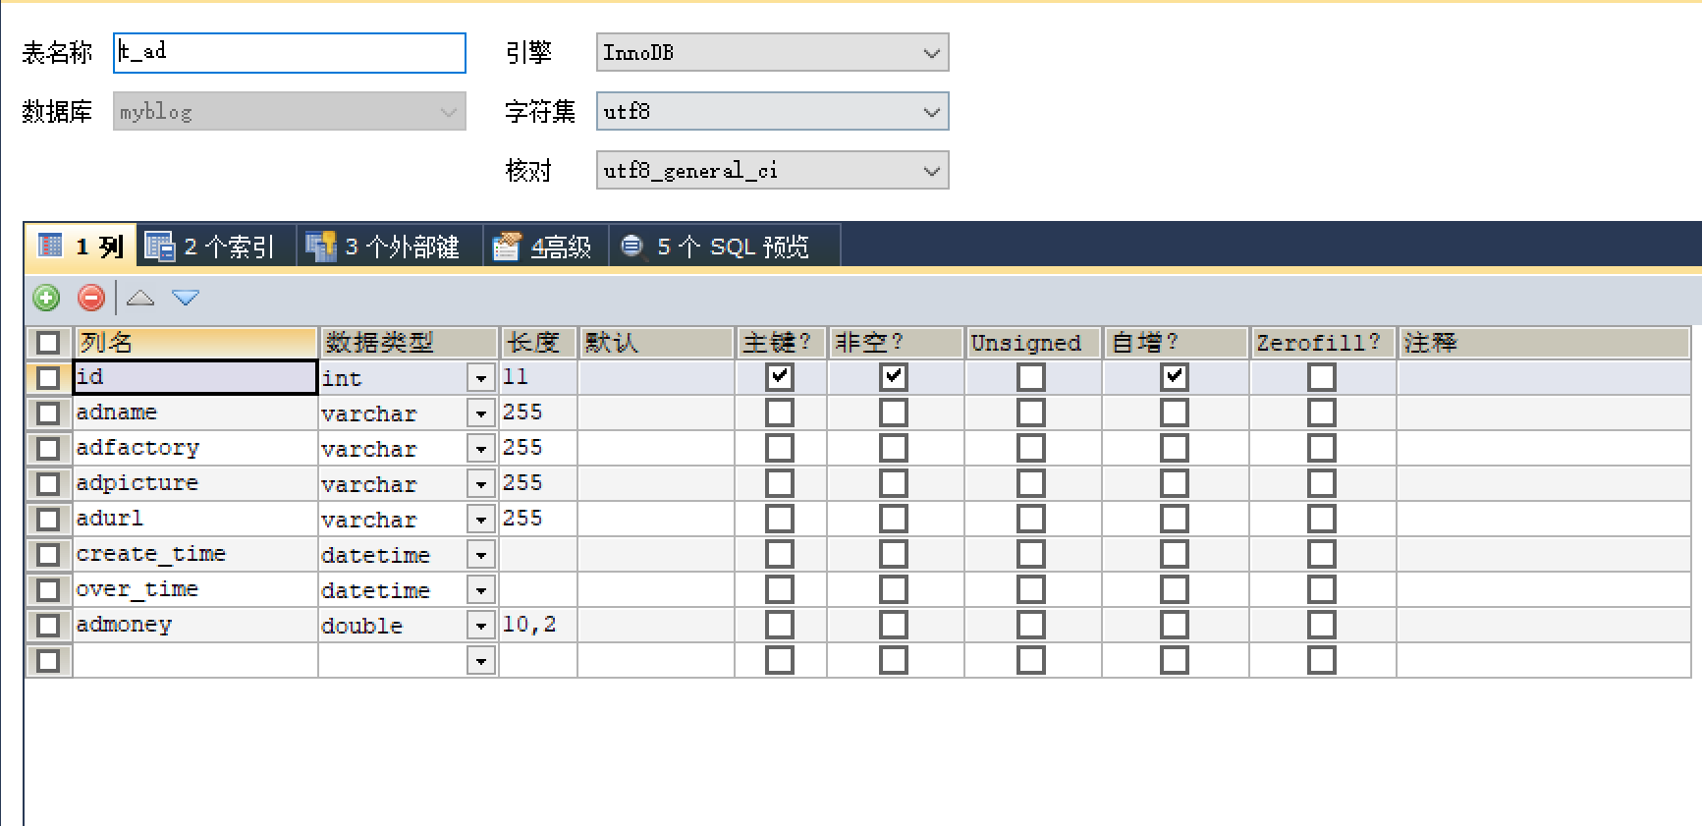Uncheck primary key for id column
Image resolution: width=1702 pixels, height=826 pixels.
780,377
